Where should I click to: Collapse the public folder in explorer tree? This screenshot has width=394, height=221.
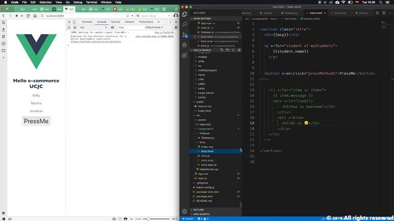tap(199, 102)
